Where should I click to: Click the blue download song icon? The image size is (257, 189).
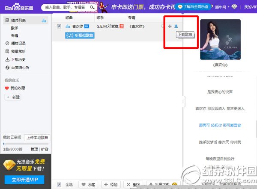tap(176, 26)
